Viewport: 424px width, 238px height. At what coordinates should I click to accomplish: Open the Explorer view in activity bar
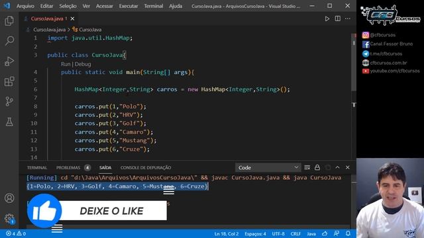[x=9, y=20]
